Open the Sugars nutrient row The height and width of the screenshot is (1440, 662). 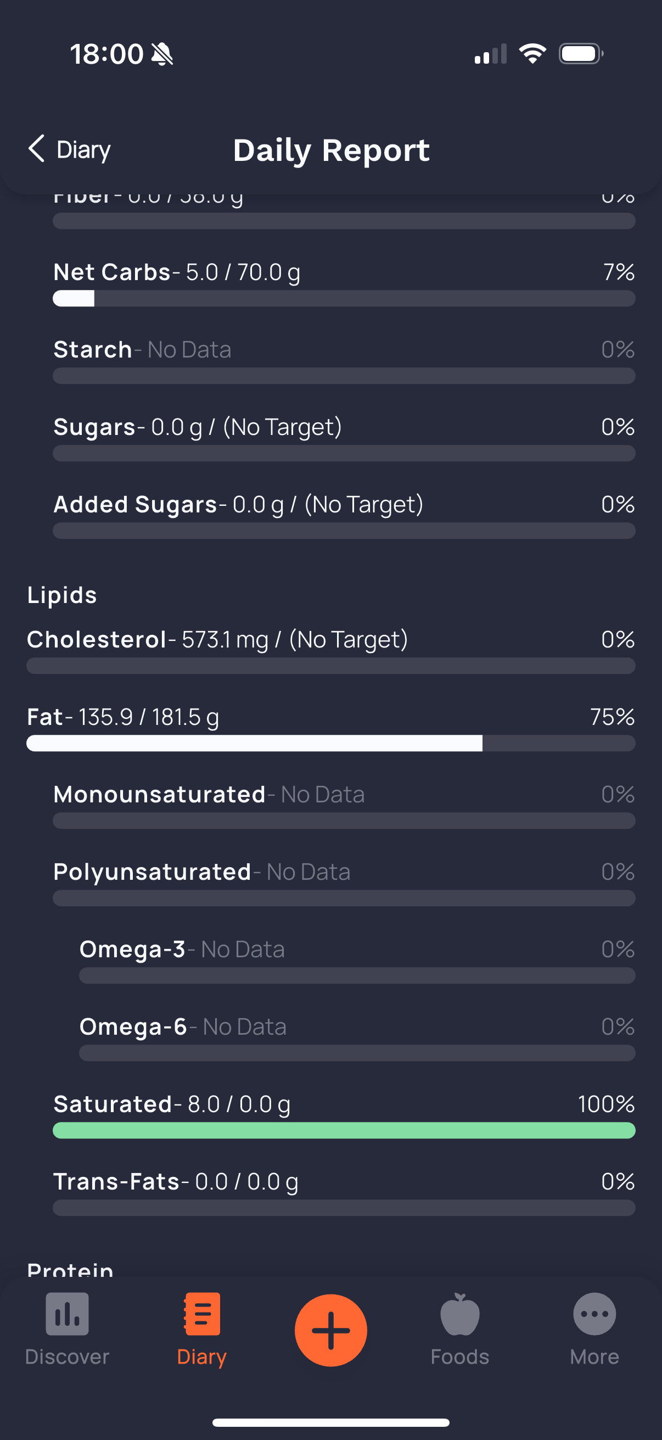coord(344,438)
